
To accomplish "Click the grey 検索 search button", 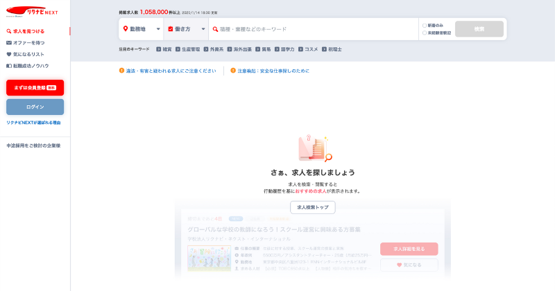I will point(479,29).
